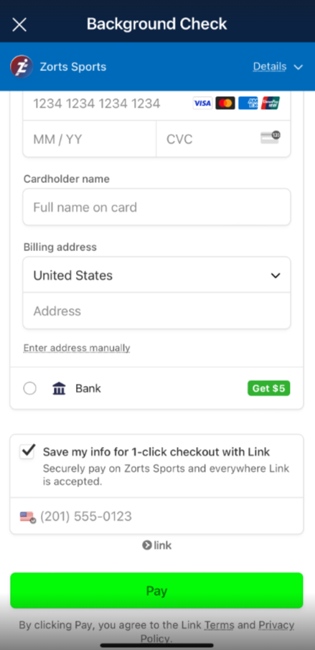Tap the Bank building icon
This screenshot has width=315, height=650.
[x=60, y=388]
